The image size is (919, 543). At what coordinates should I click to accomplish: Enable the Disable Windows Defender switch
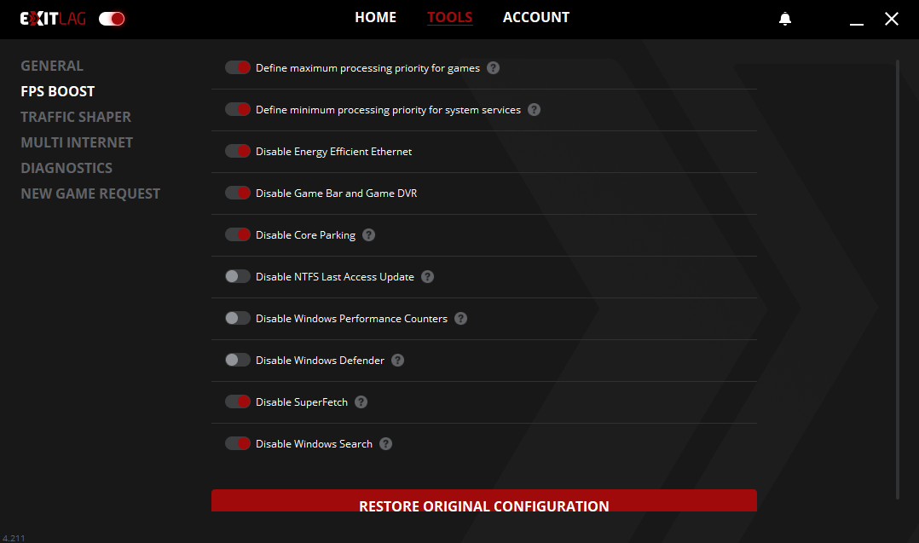[238, 361]
